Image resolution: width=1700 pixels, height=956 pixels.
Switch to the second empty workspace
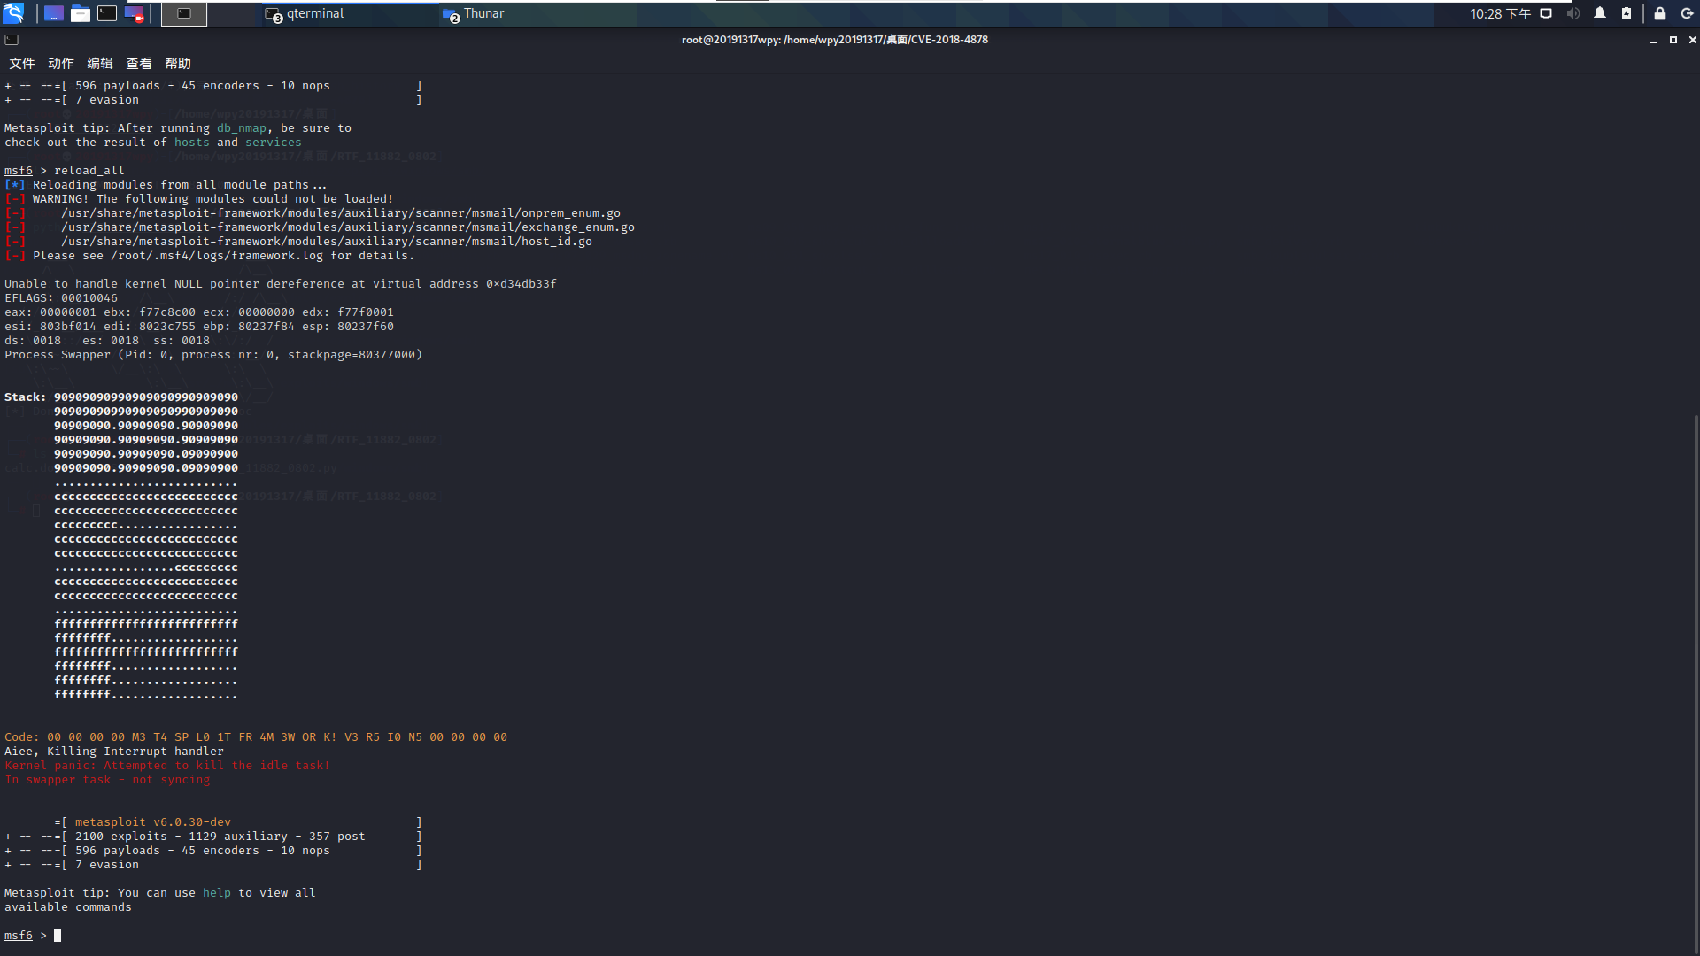click(232, 13)
